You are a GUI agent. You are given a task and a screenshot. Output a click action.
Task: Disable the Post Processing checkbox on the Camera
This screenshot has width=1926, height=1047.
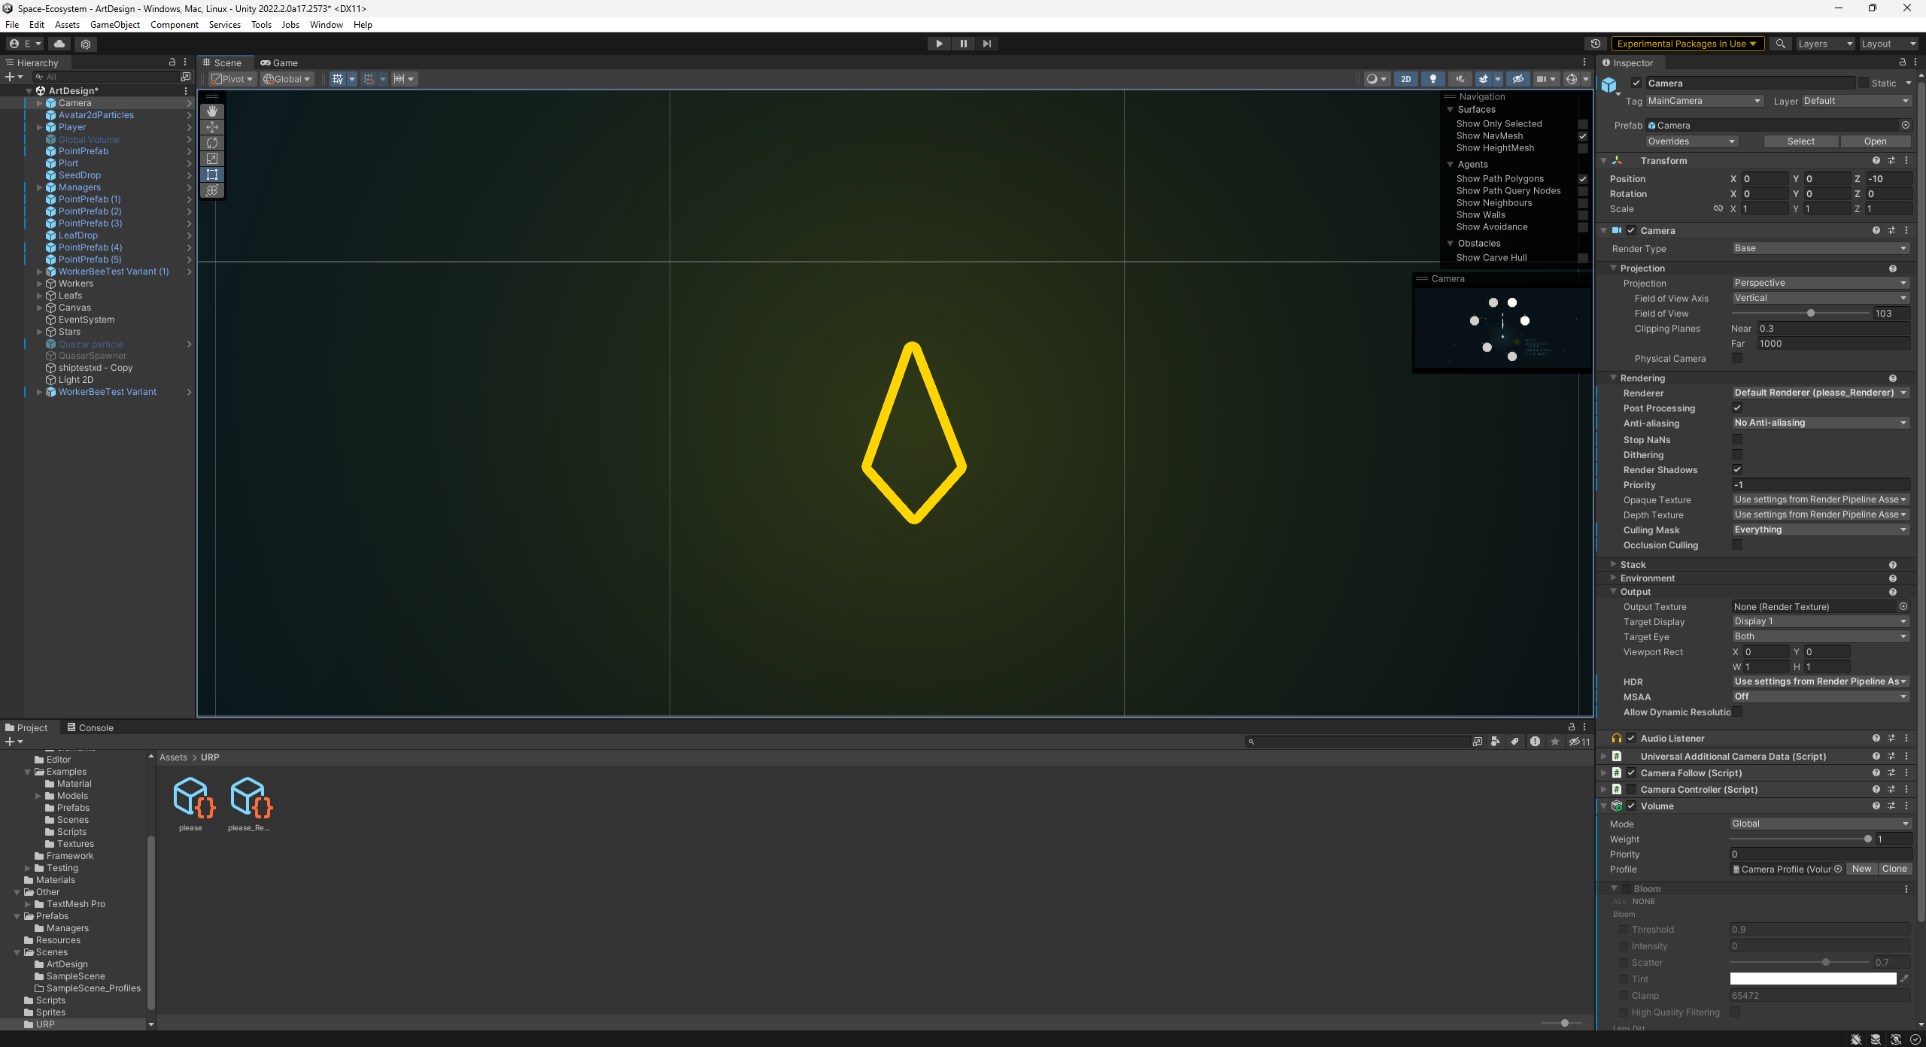(x=1738, y=408)
